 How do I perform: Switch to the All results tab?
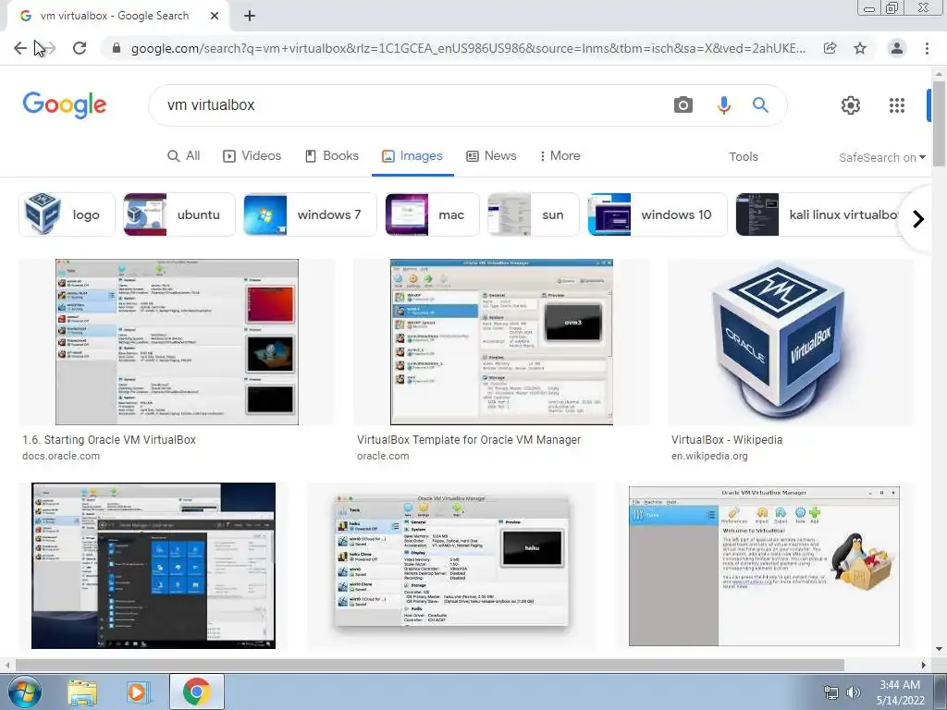click(x=184, y=155)
